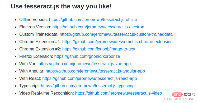Open the tesseract.js-angular-app link

[95, 71]
